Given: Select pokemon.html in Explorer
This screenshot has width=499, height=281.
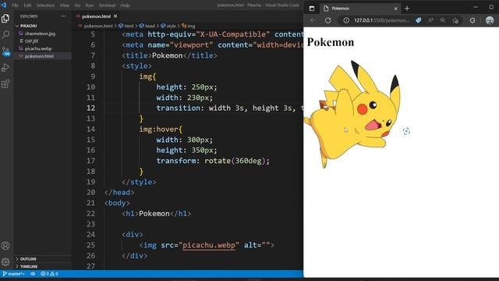Looking at the screenshot, I should tap(39, 56).
